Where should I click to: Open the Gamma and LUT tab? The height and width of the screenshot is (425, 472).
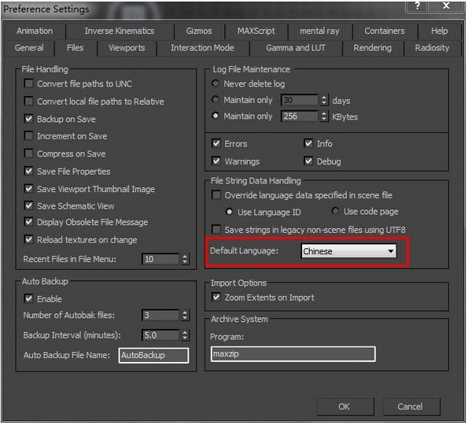click(x=296, y=48)
